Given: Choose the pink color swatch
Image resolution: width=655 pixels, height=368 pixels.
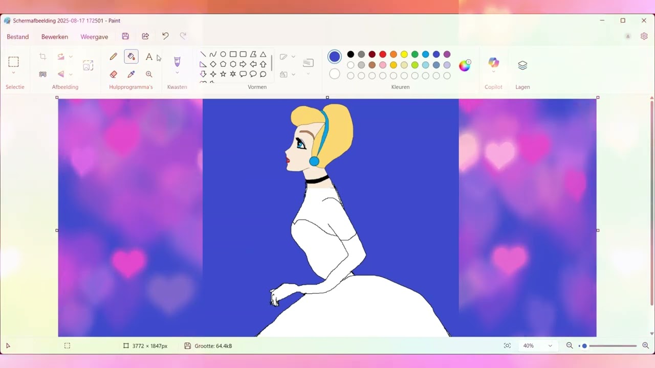Looking at the screenshot, I should coord(383,65).
